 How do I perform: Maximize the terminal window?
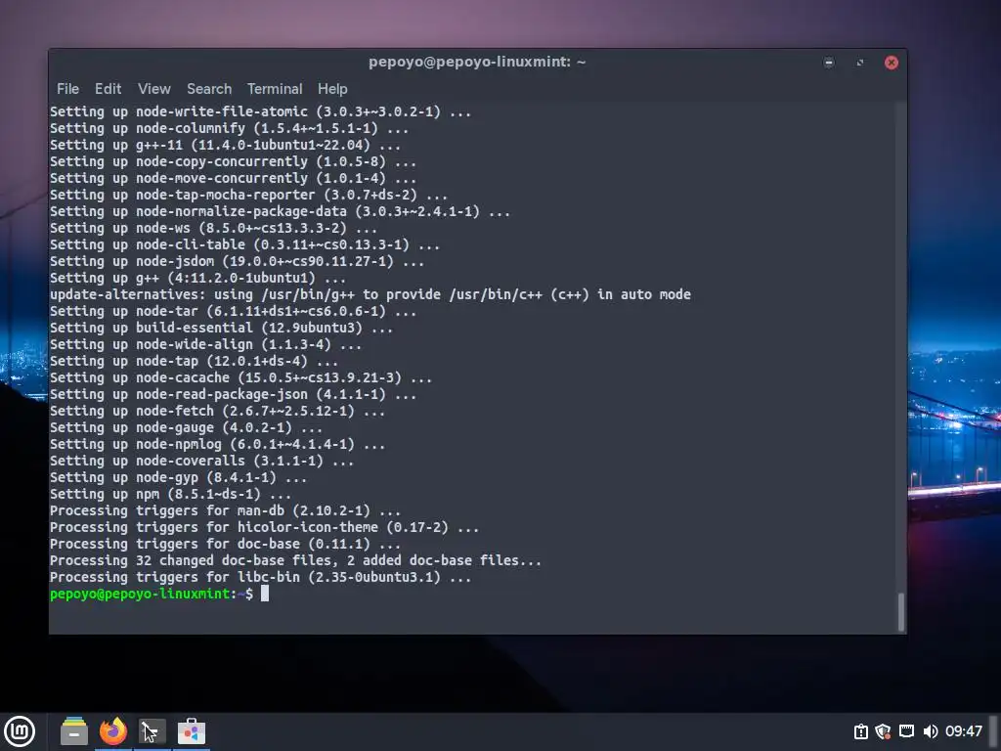coord(860,62)
